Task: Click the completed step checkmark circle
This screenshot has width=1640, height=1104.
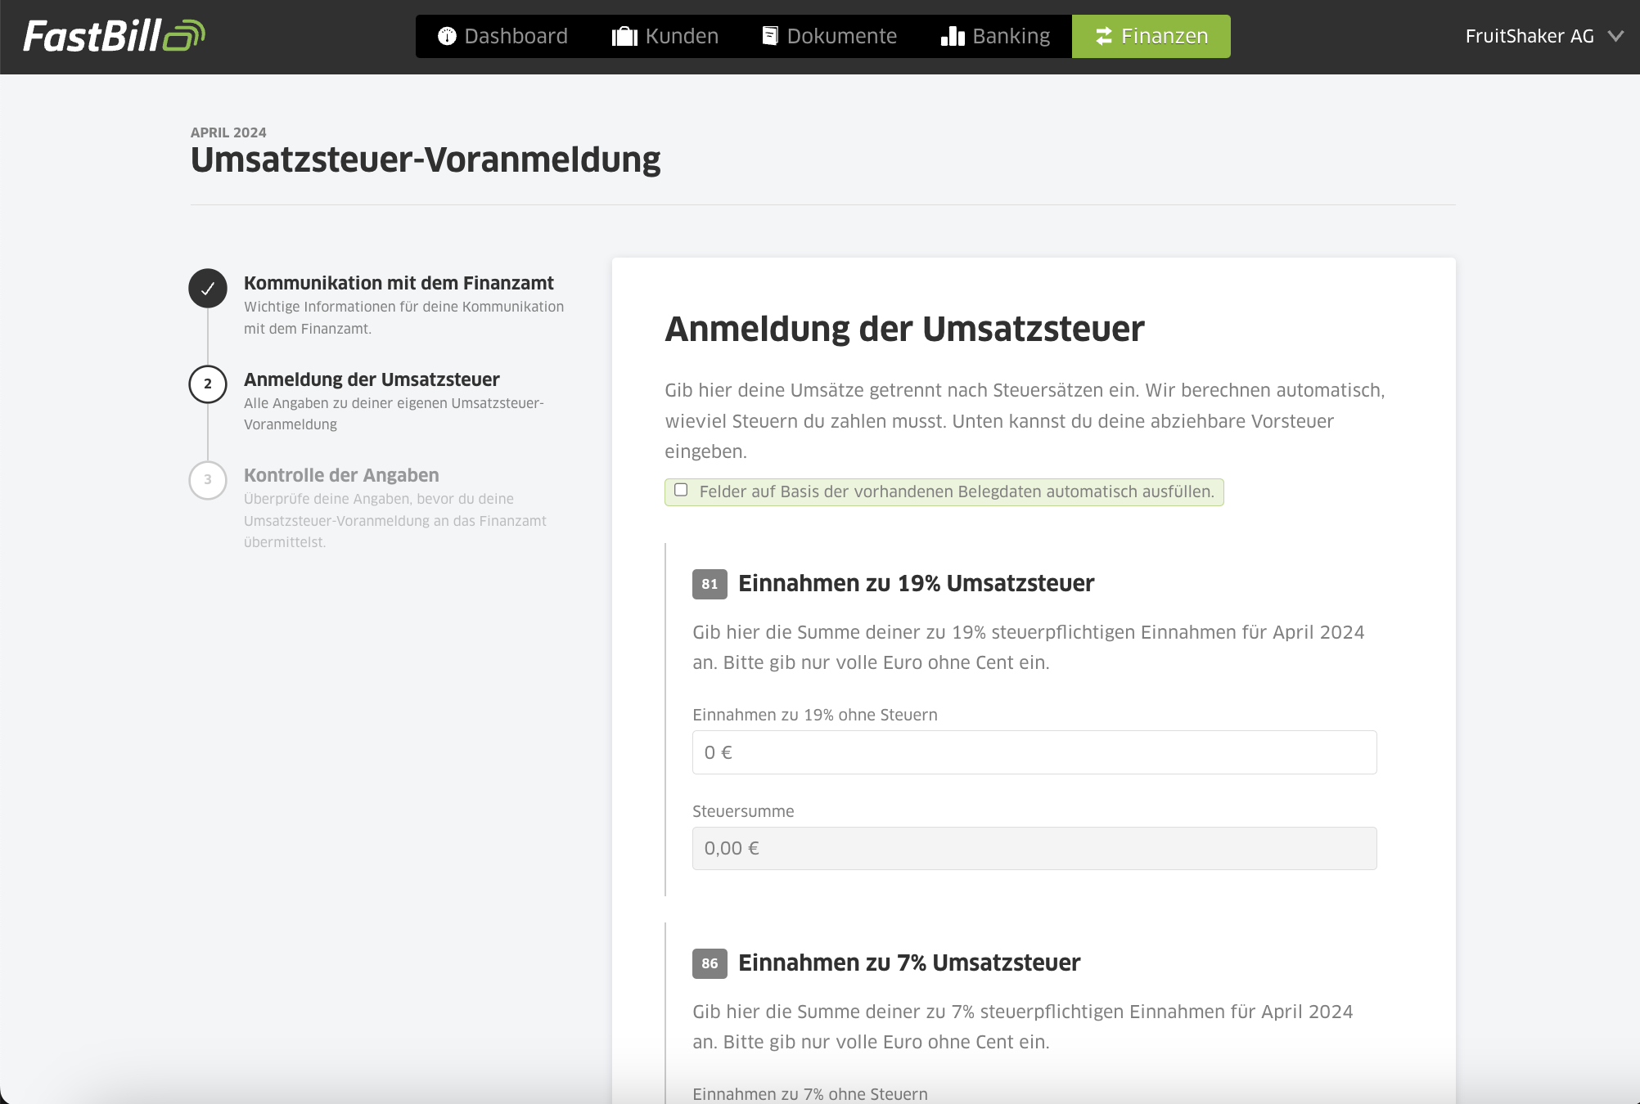Action: tap(208, 289)
